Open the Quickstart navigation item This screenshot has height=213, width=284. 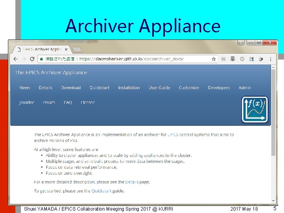99,88
